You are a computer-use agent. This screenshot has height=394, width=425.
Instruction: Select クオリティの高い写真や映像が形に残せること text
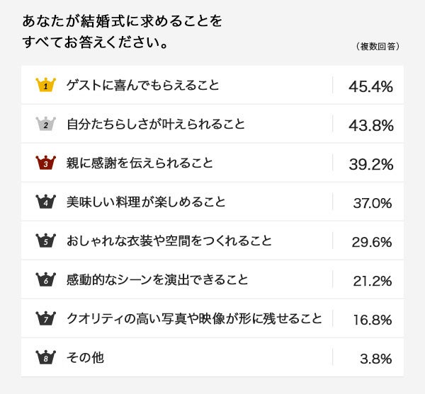(x=193, y=318)
